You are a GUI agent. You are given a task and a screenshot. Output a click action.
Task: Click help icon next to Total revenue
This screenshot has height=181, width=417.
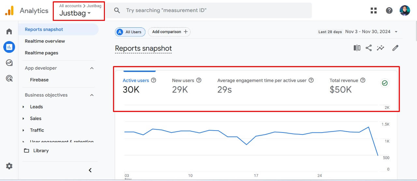tap(363, 80)
